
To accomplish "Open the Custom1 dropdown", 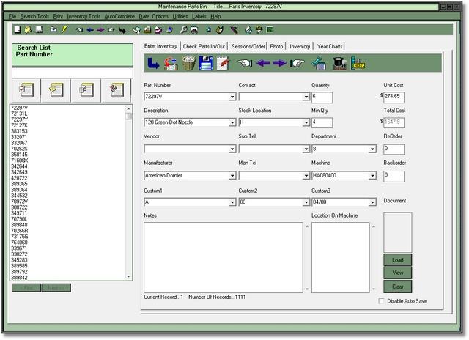I will point(232,202).
